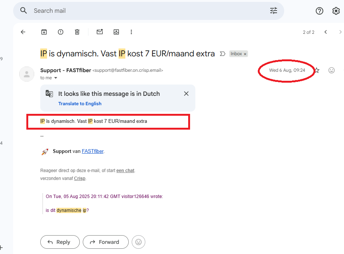Click the Reply button

tap(60, 242)
